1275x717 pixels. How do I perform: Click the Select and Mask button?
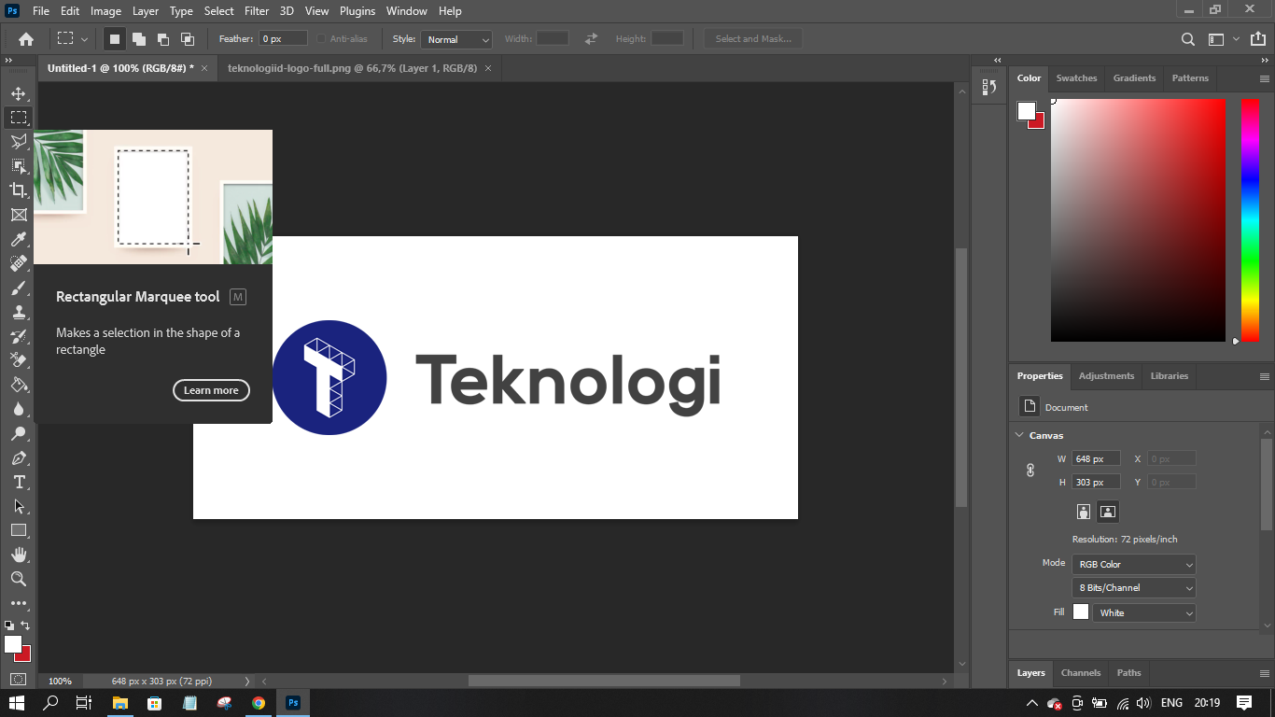click(752, 39)
